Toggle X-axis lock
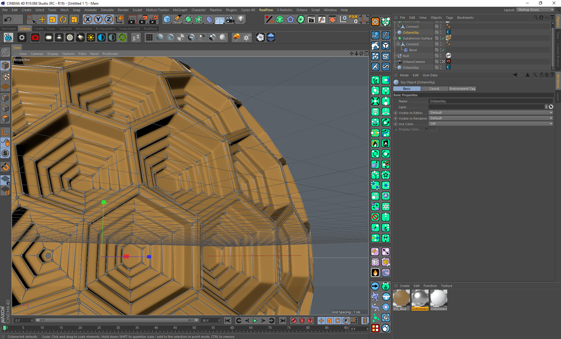Viewport: 561px width, 339px height. [87, 20]
